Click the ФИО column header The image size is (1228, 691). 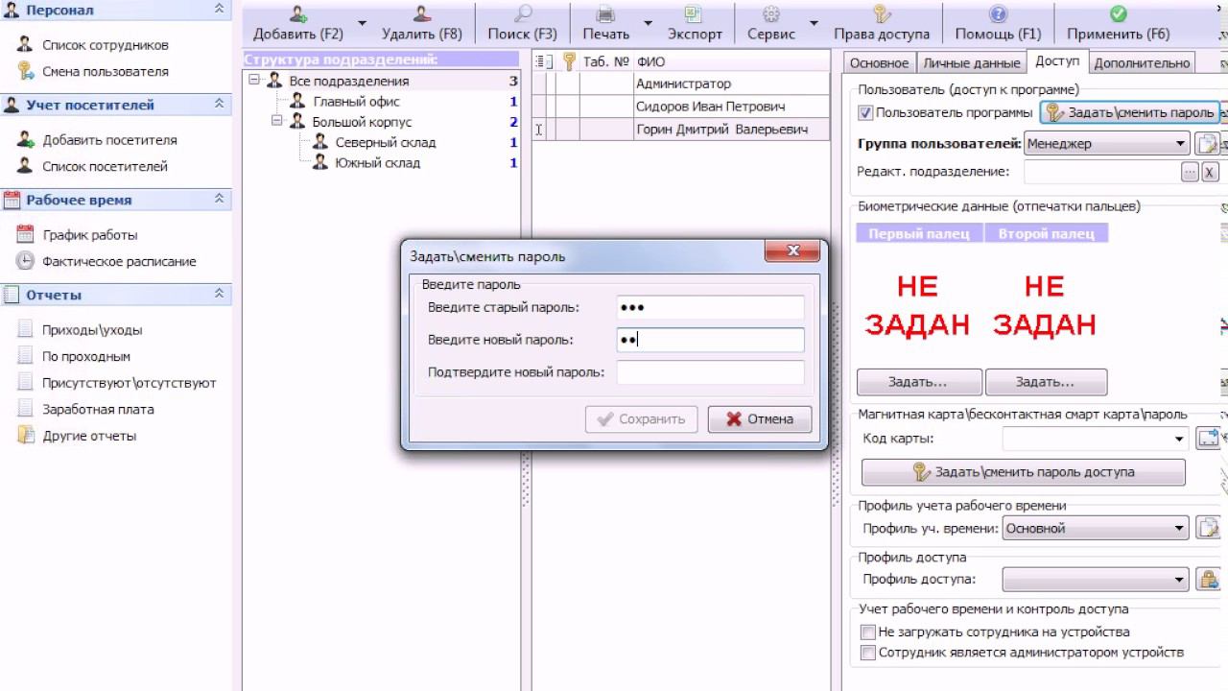(732, 61)
